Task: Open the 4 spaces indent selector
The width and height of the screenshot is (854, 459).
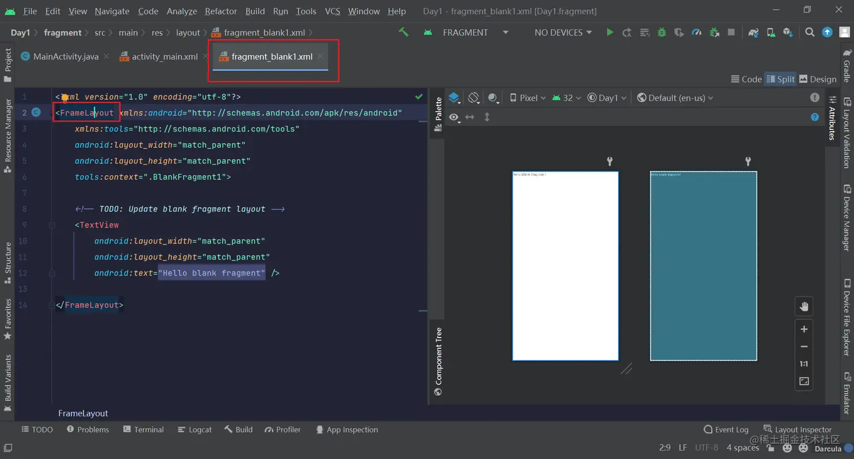Action: coord(742,448)
